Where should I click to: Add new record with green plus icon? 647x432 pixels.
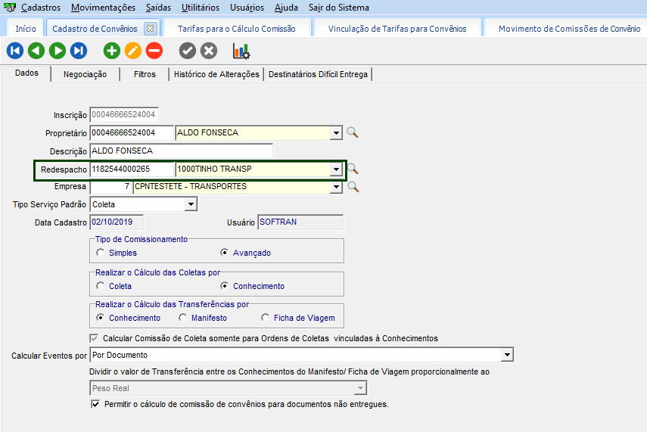pyautogui.click(x=112, y=51)
